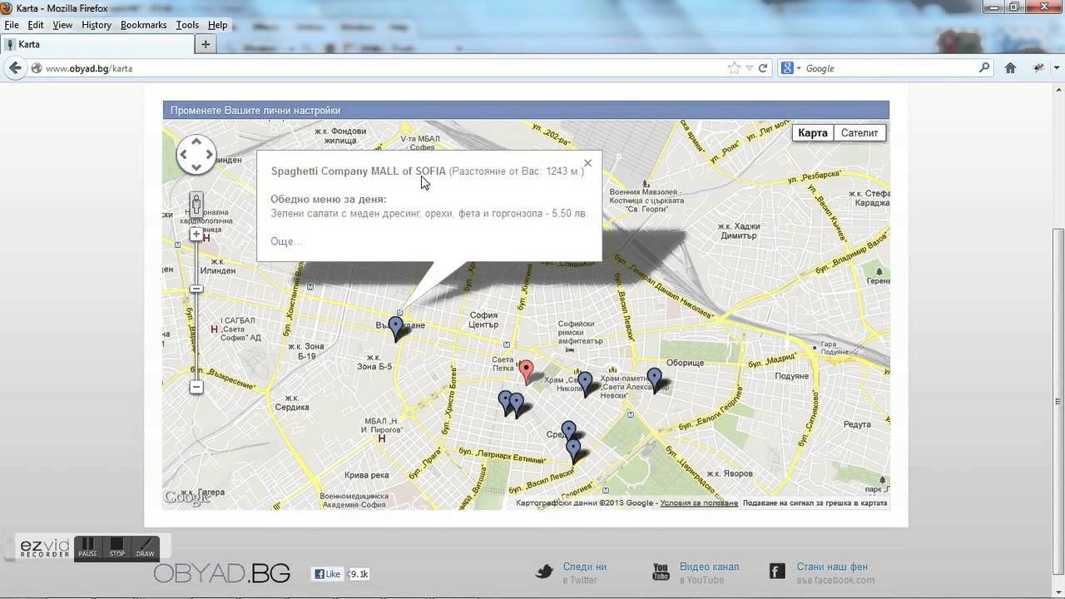
Task: Open the Help menu
Action: 217,25
